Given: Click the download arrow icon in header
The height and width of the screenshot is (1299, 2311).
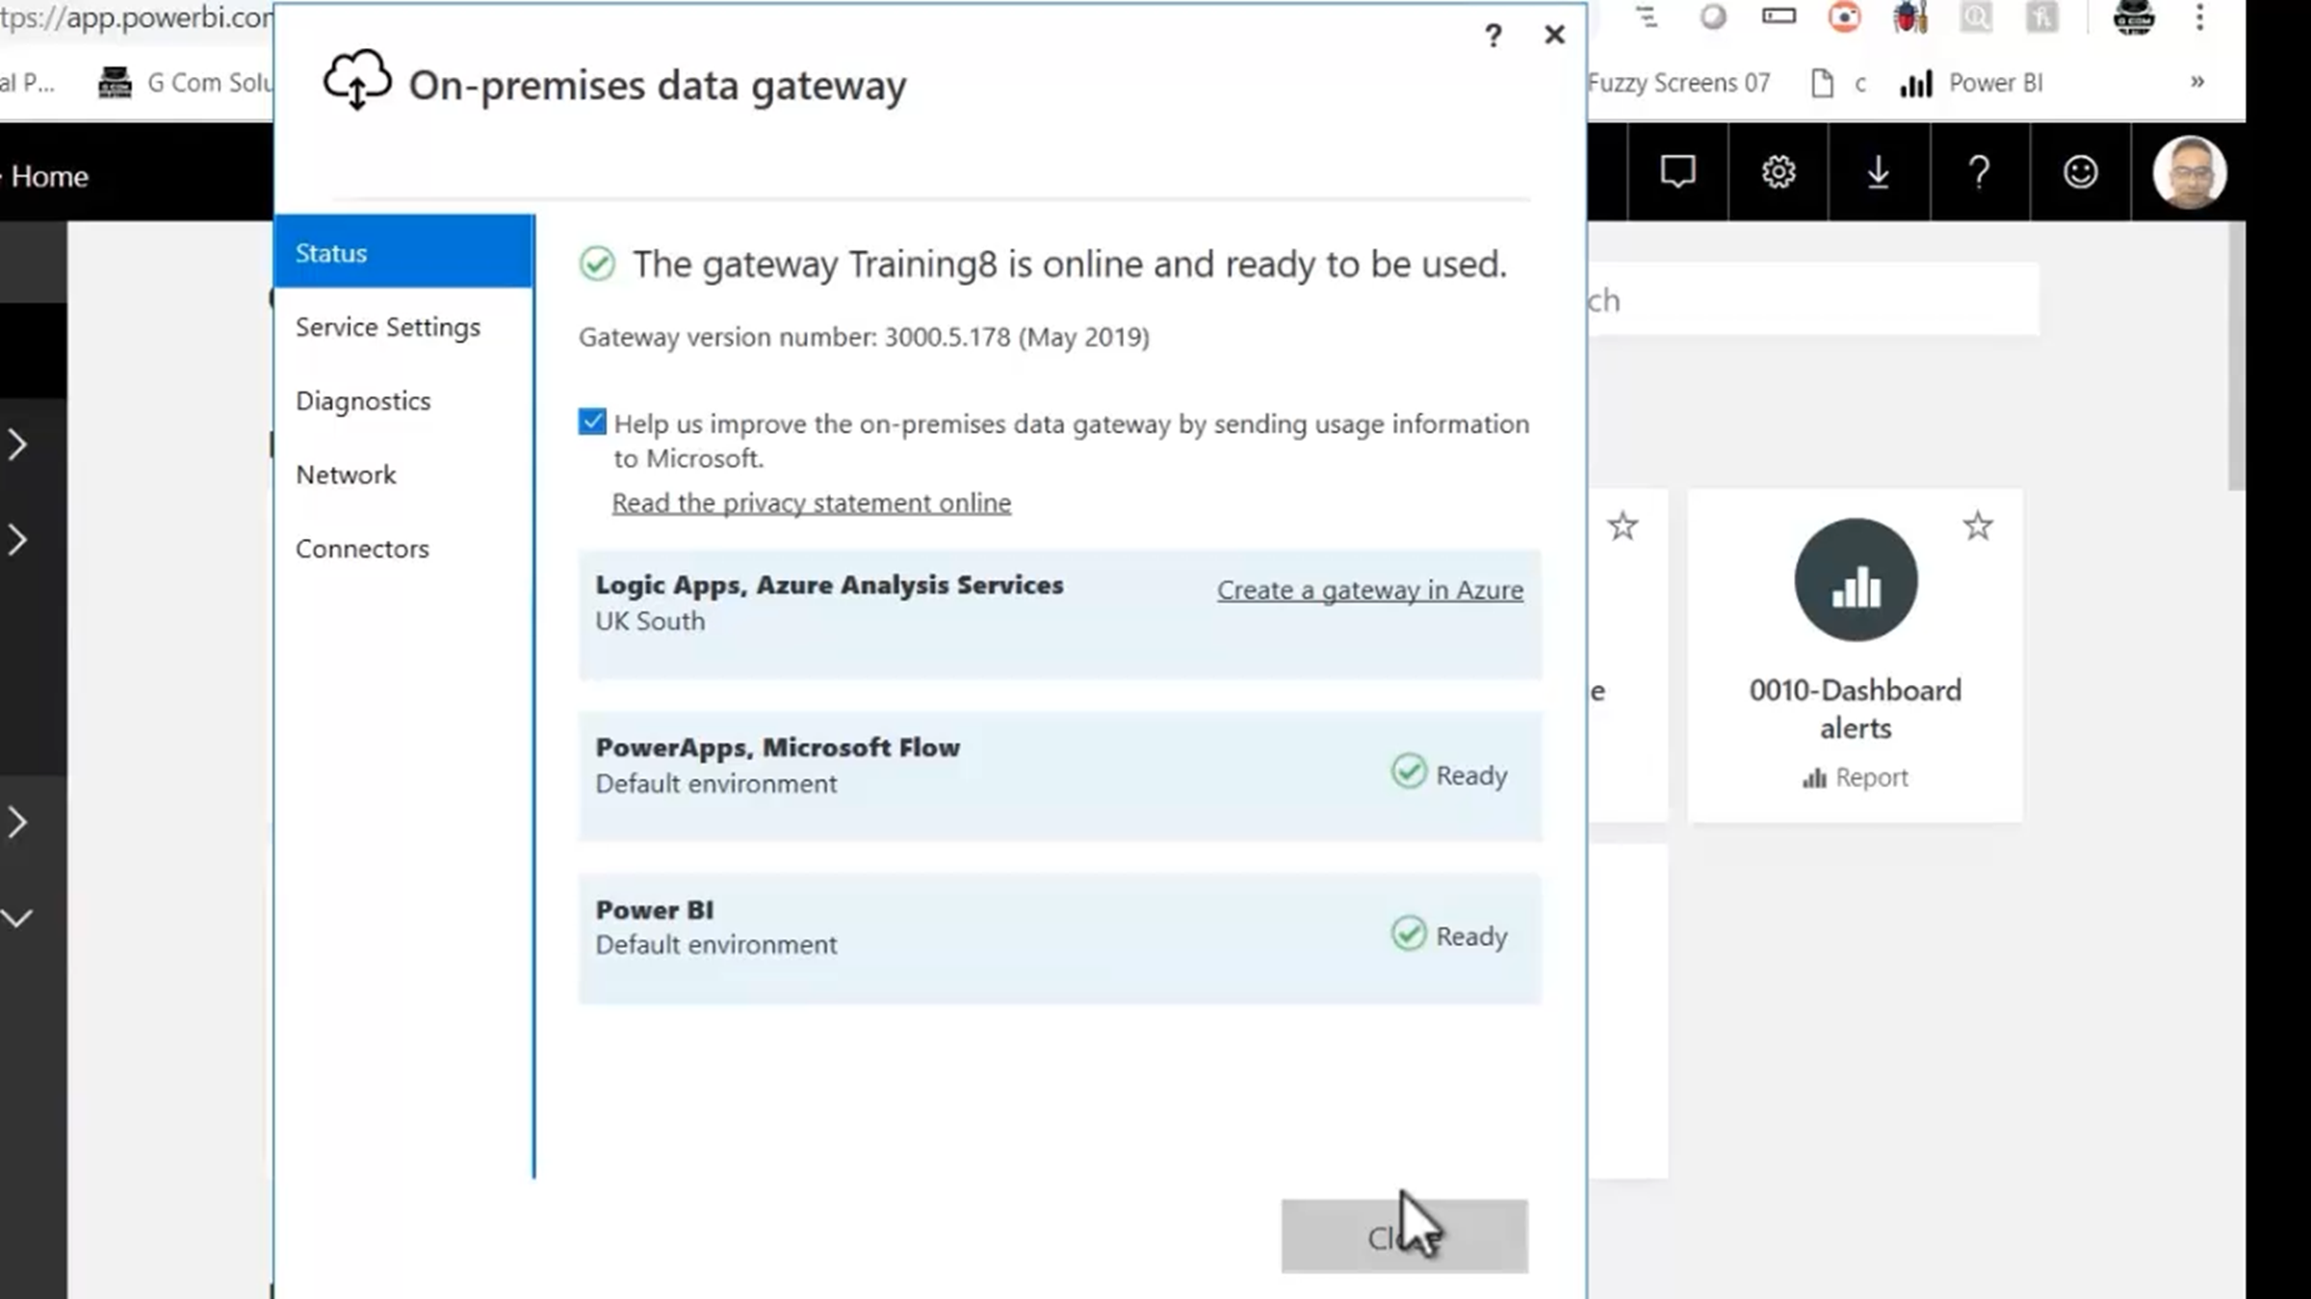Looking at the screenshot, I should pyautogui.click(x=1878, y=172).
